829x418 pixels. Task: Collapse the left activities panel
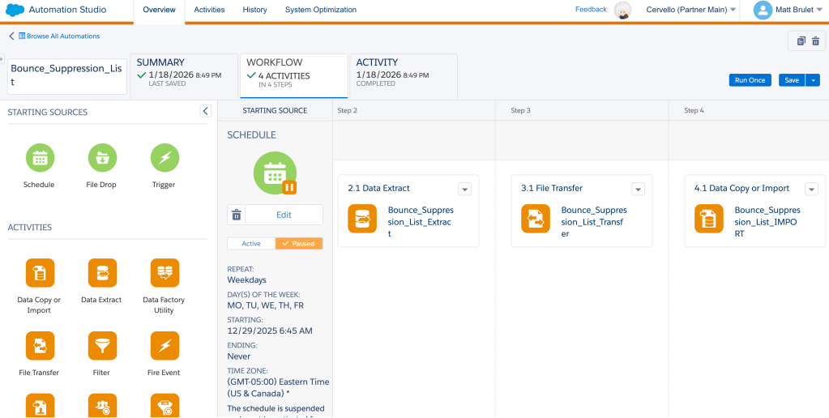205,111
